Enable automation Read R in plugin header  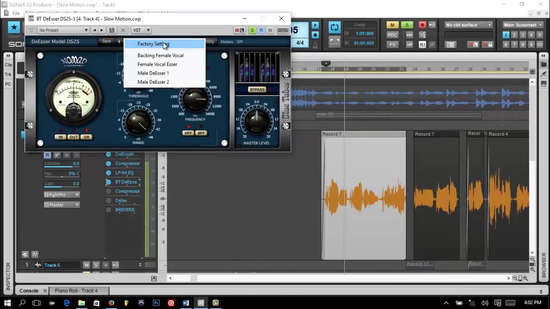pos(261,30)
